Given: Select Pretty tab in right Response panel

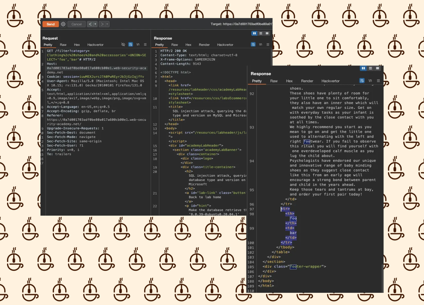Looking at the screenshot, I should (x=257, y=81).
